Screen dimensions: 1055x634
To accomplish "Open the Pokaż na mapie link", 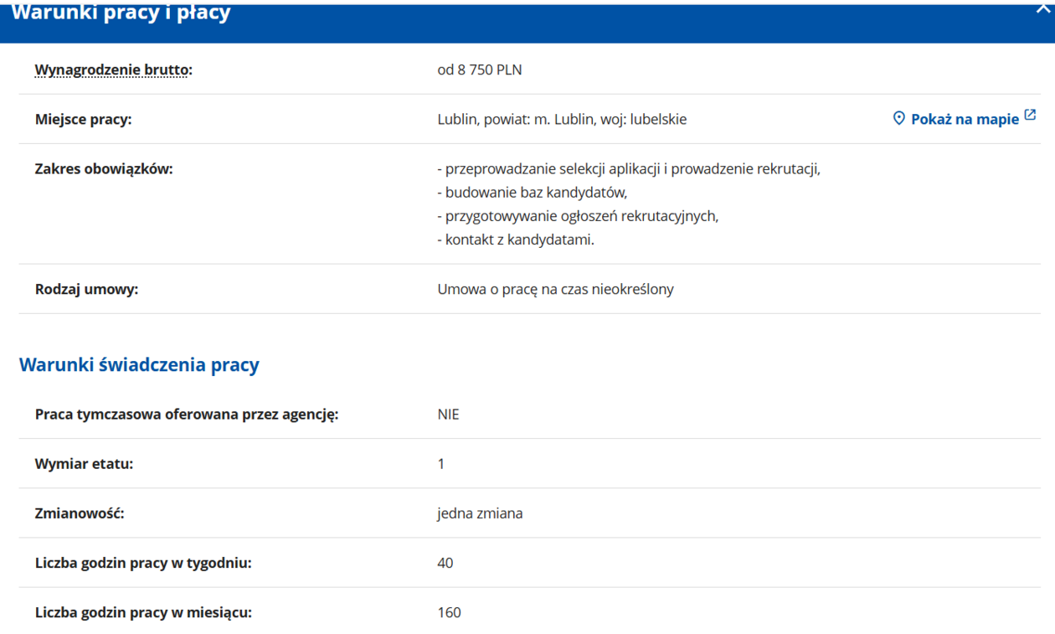I will pos(965,119).
